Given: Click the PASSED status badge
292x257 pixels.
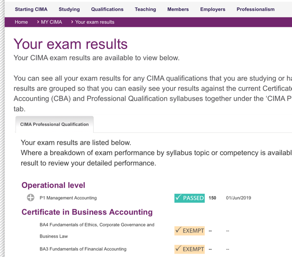Looking at the screenshot, I should tap(189, 198).
